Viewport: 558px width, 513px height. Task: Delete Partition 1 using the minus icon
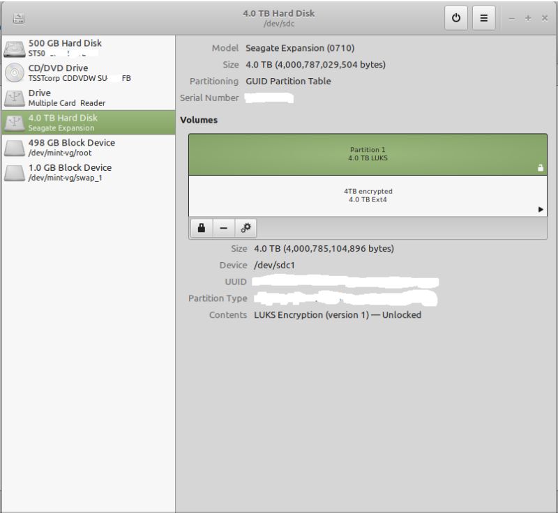[223, 227]
